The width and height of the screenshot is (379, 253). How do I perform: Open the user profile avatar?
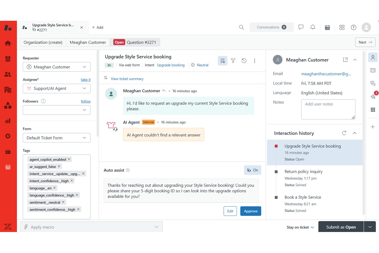click(x=366, y=27)
